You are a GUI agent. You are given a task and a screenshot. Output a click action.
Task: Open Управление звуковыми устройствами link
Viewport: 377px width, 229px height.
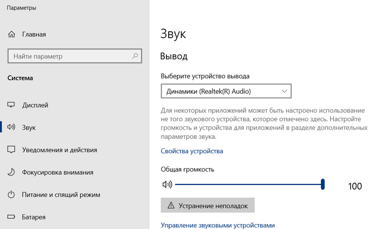(218, 225)
